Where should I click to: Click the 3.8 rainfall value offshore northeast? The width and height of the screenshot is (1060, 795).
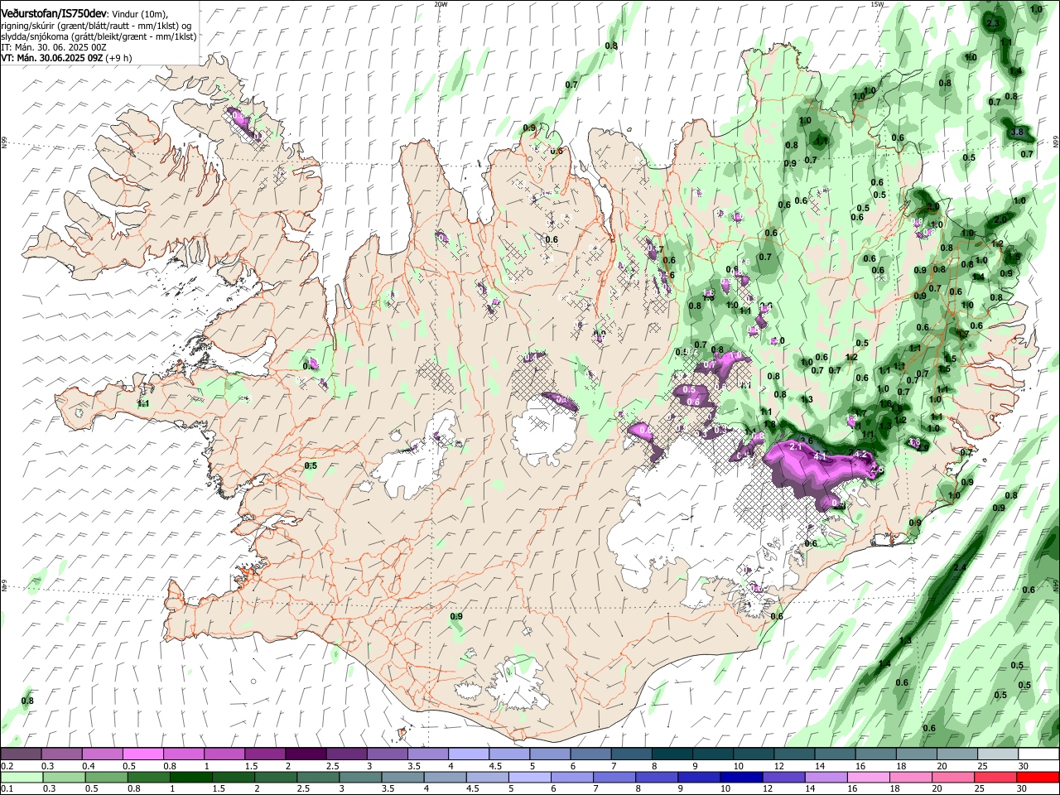pyautogui.click(x=1019, y=132)
